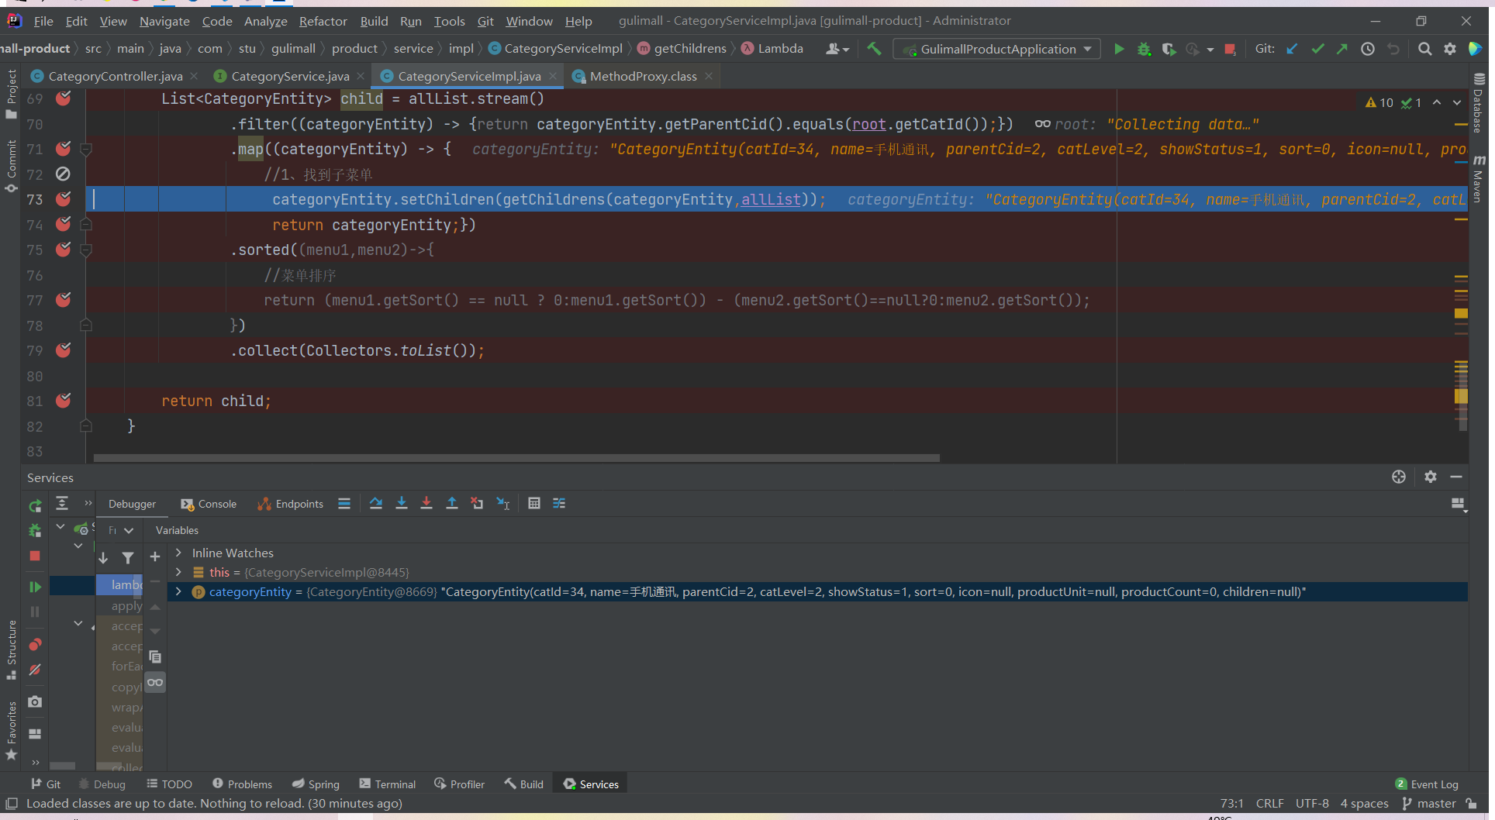Screen dimensions: 1495x820
Task: Switch to the Endpoints tab
Action: click(291, 504)
